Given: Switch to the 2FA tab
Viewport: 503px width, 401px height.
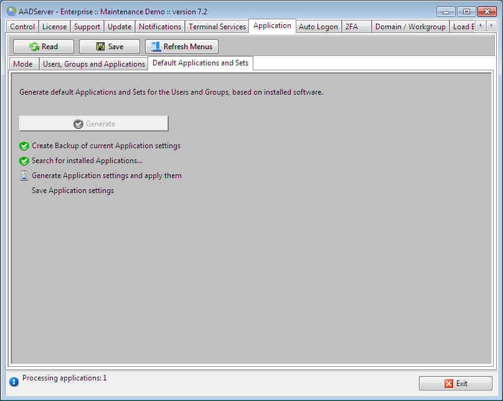Looking at the screenshot, I should click(x=352, y=27).
